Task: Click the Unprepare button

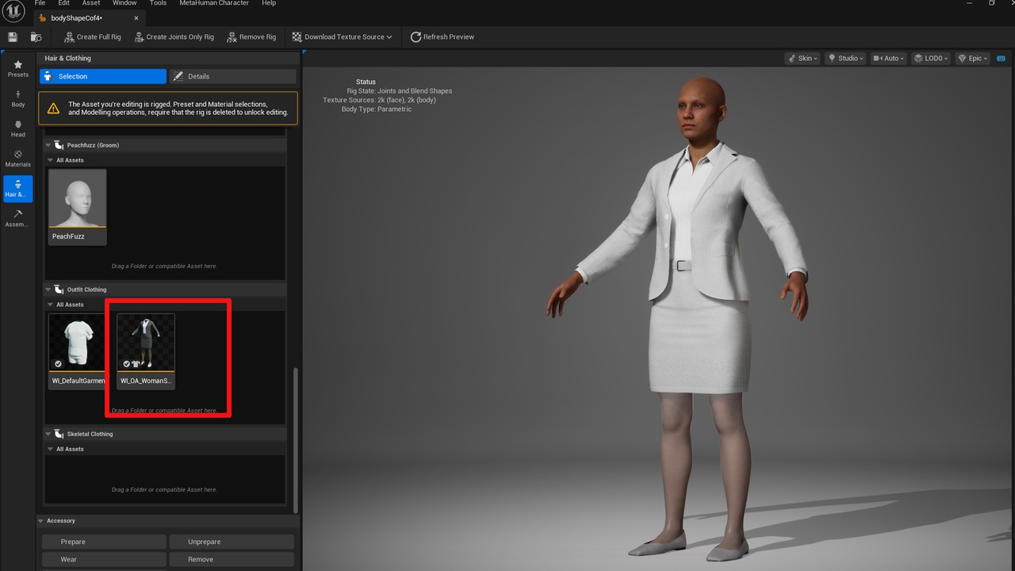Action: click(x=232, y=542)
